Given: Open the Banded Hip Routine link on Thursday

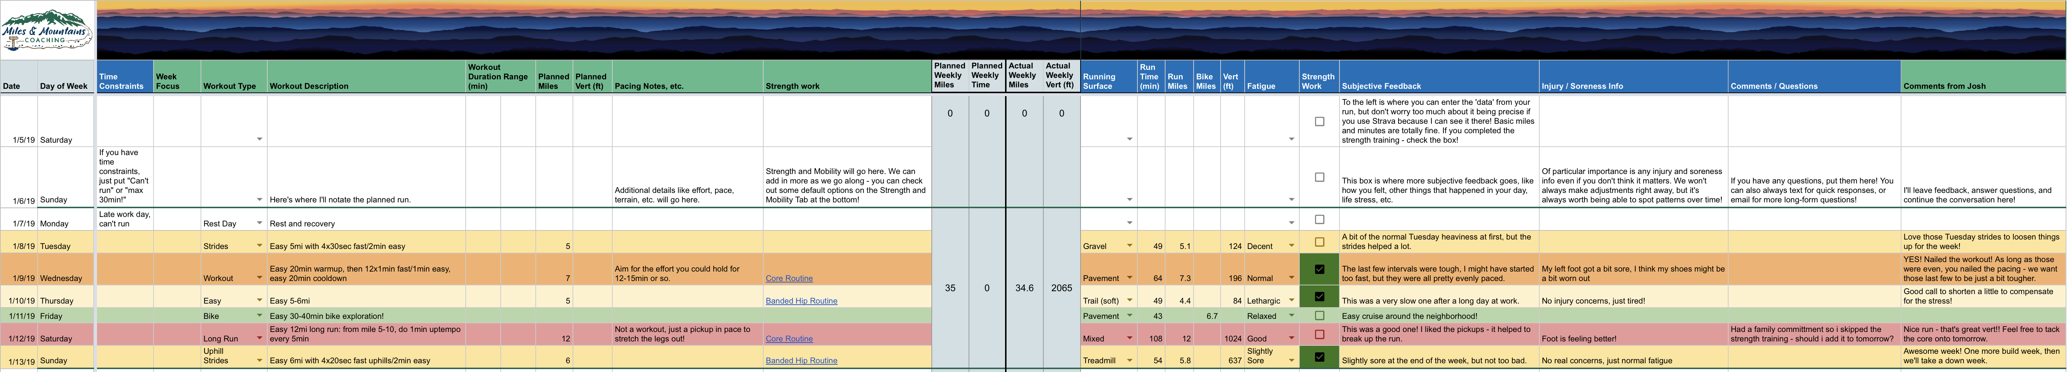Looking at the screenshot, I should tap(801, 301).
